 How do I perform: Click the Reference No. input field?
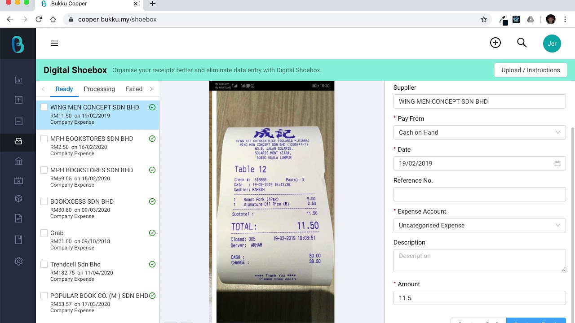coord(479,194)
